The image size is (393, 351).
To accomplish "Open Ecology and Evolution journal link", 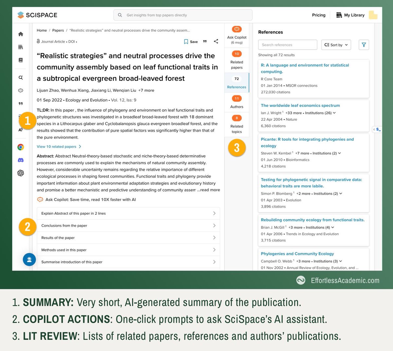I will point(86,100).
